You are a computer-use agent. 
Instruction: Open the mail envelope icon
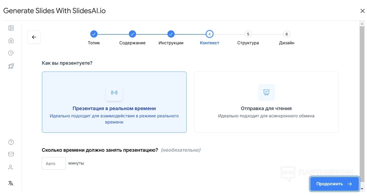(11, 154)
